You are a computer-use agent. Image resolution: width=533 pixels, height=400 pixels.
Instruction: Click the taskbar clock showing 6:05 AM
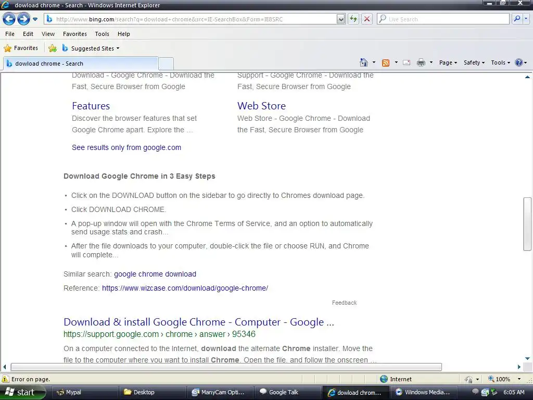514,392
